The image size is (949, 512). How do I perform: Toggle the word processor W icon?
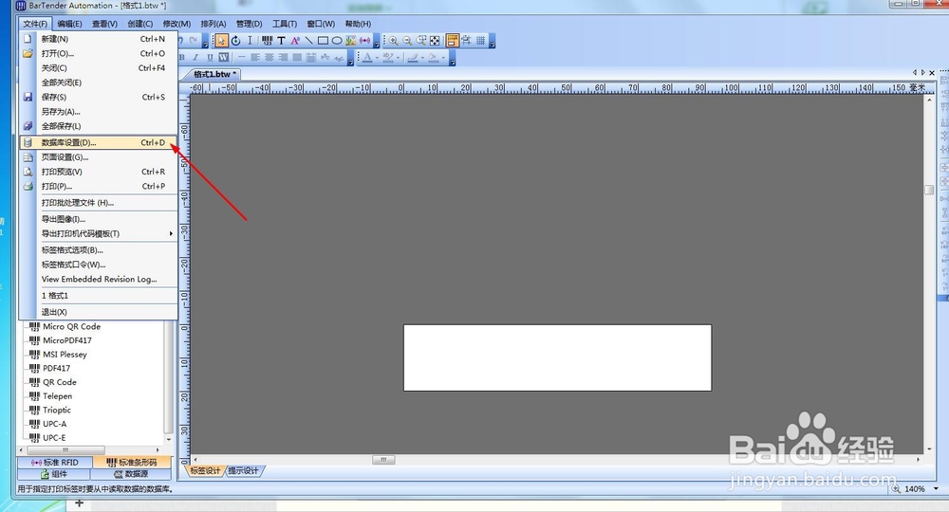click(223, 58)
